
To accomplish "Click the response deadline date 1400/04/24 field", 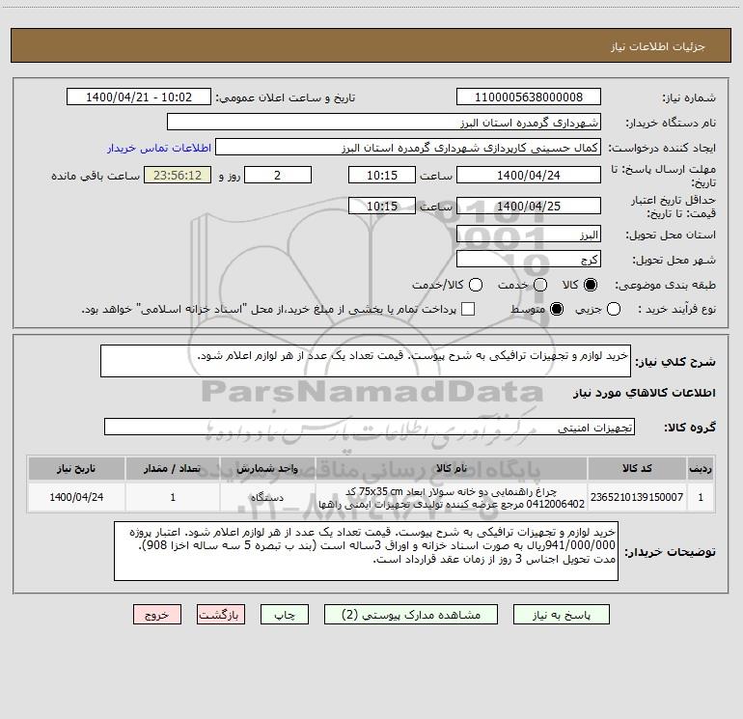I will 529,175.
